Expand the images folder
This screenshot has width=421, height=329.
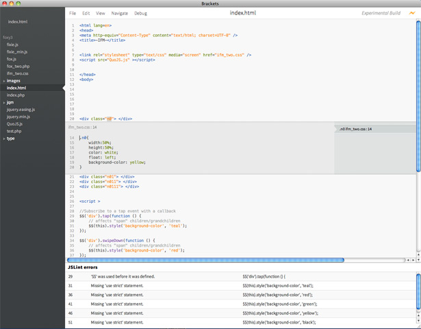pyautogui.click(x=14, y=81)
